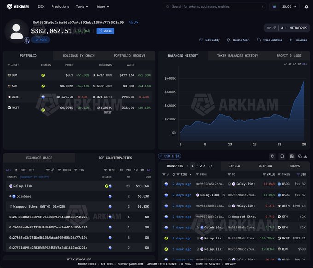Open the DEX navigation link

click(41, 6)
